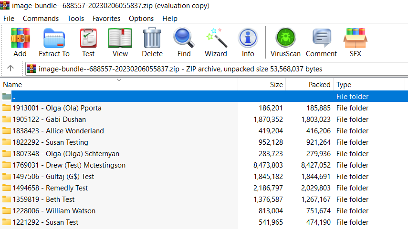Click File folder type in William Watson row
The image size is (408, 229).
pos(352,211)
